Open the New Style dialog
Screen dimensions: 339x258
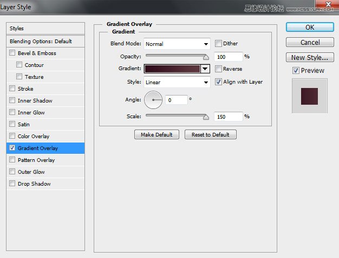[310, 57]
